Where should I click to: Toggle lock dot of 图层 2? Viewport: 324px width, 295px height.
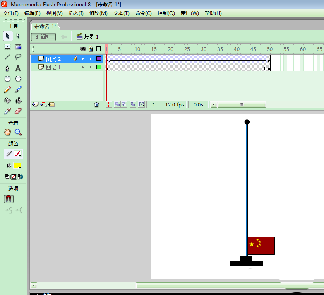click(91, 59)
